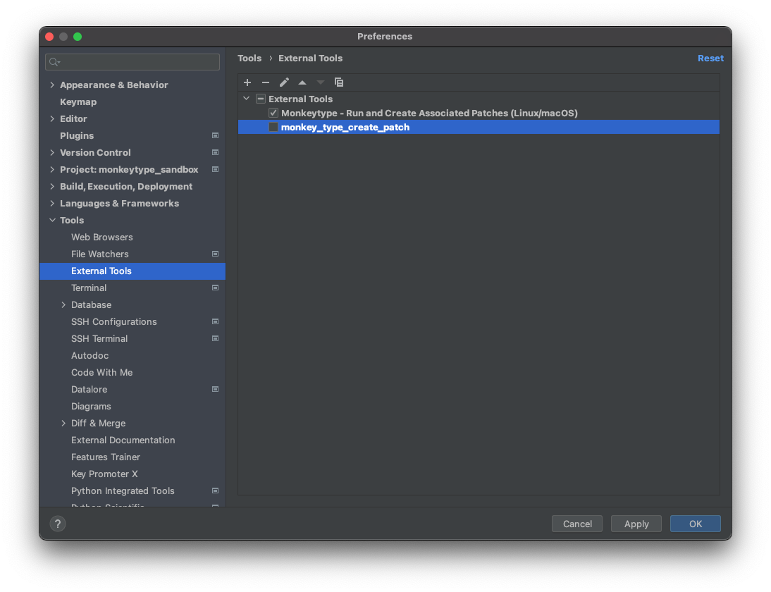Expand Version Control settings chevron
Image resolution: width=771 pixels, height=592 pixels.
point(52,152)
